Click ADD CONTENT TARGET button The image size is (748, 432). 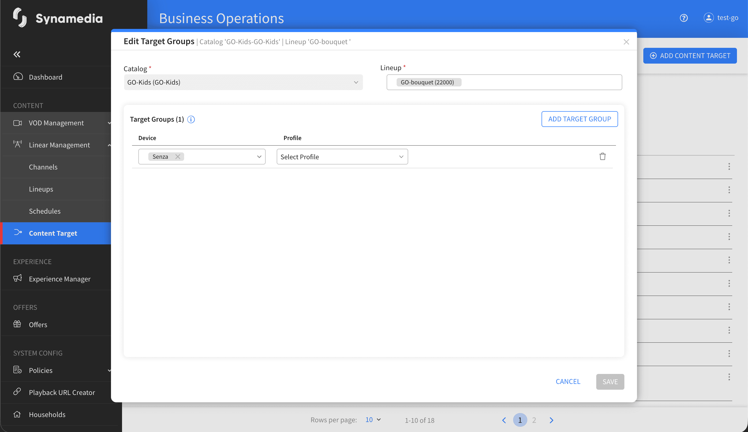pos(690,55)
